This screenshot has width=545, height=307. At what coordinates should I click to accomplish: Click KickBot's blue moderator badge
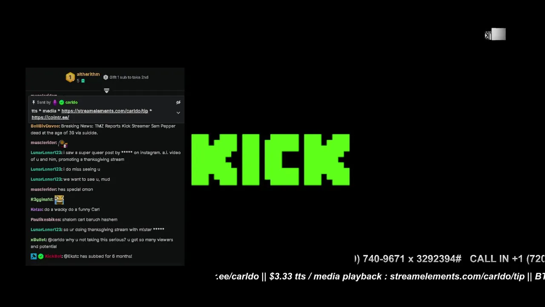pyautogui.click(x=34, y=256)
